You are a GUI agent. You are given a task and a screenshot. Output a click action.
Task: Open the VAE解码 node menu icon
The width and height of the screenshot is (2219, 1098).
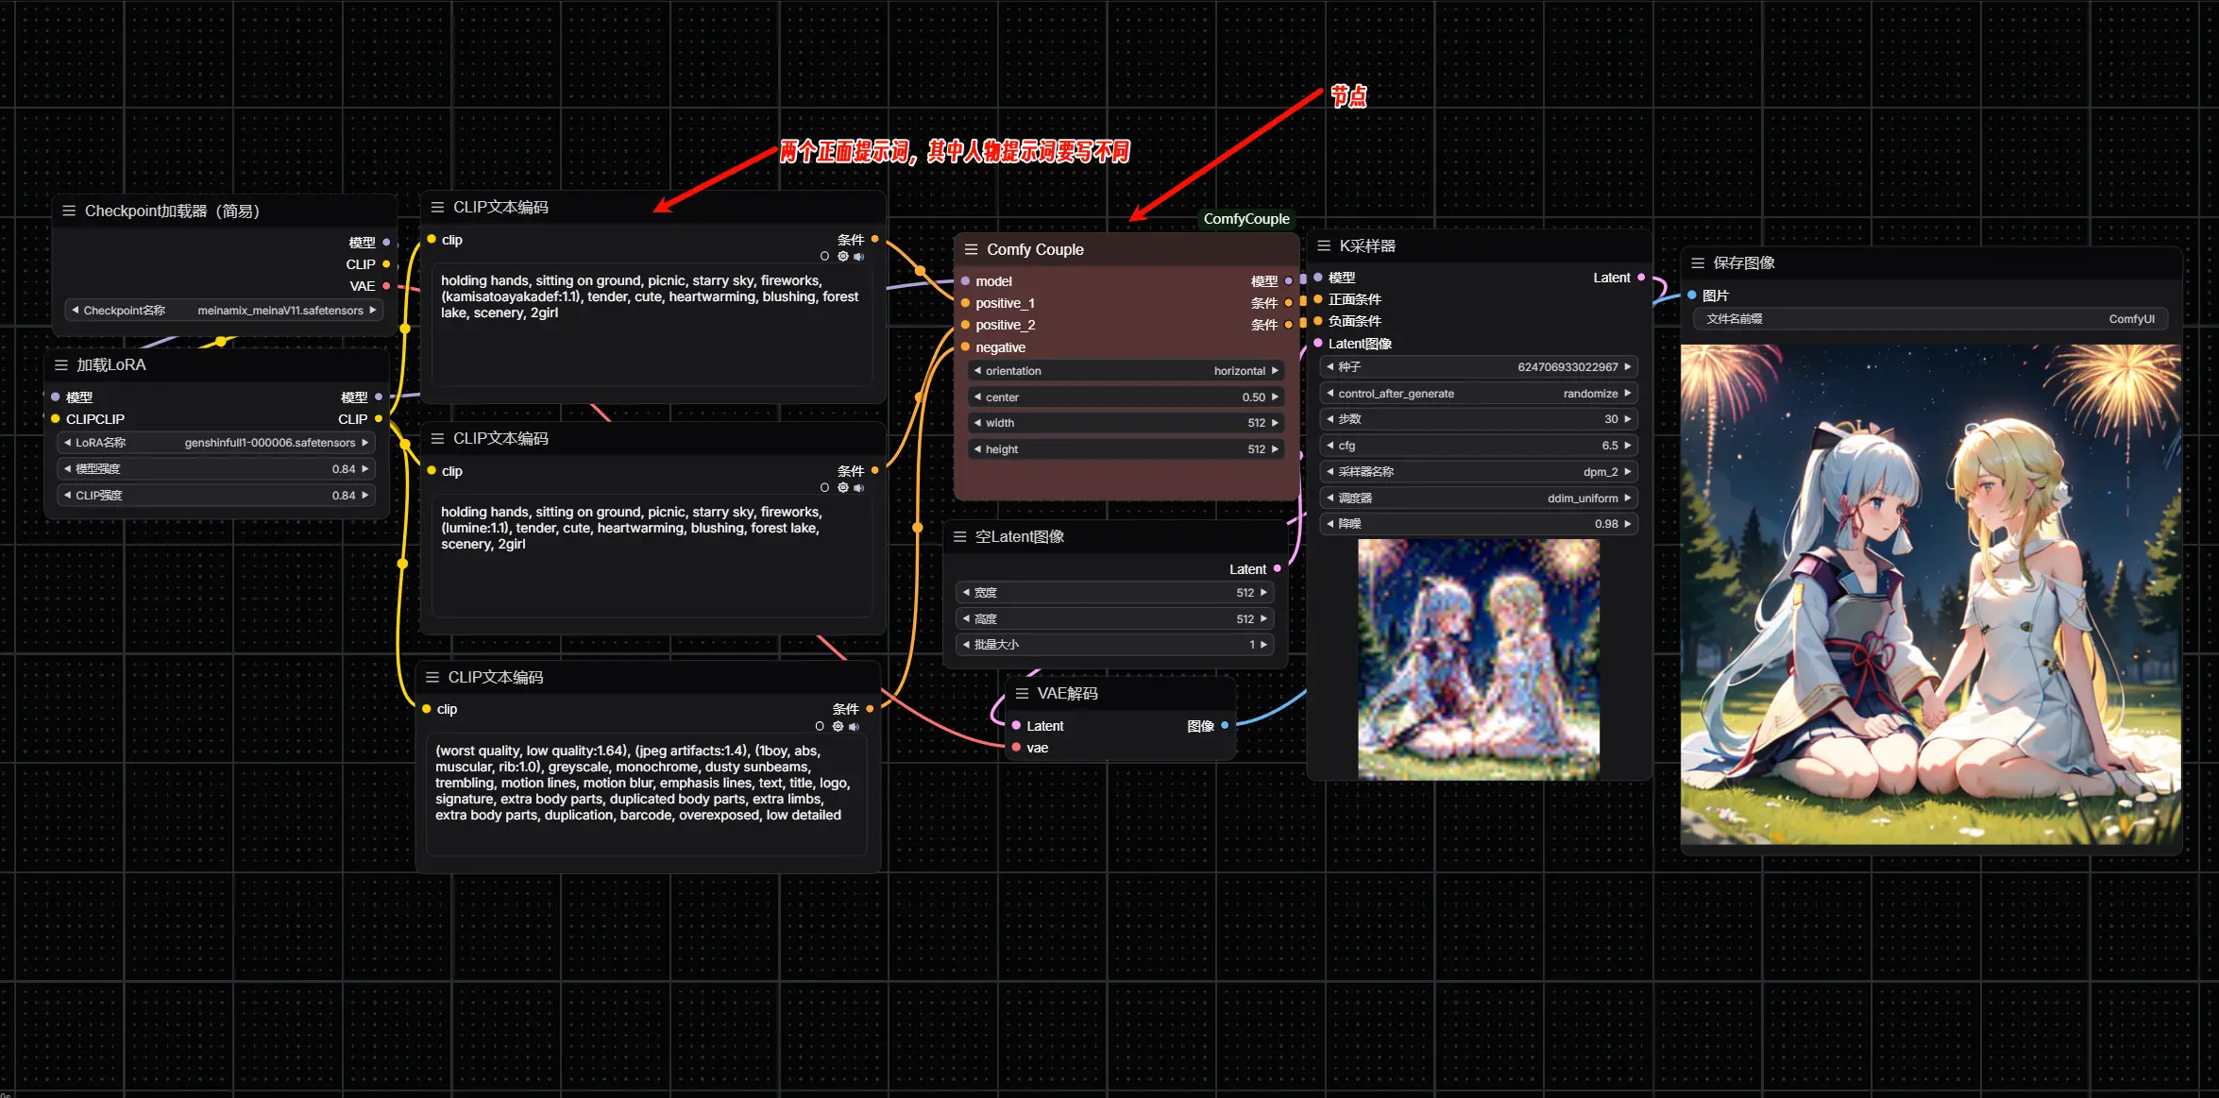coord(1022,694)
